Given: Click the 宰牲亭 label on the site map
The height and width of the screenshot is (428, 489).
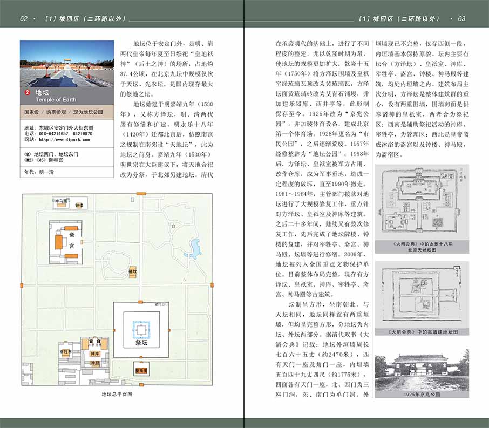Looking at the screenshot, I should click(x=65, y=352).
